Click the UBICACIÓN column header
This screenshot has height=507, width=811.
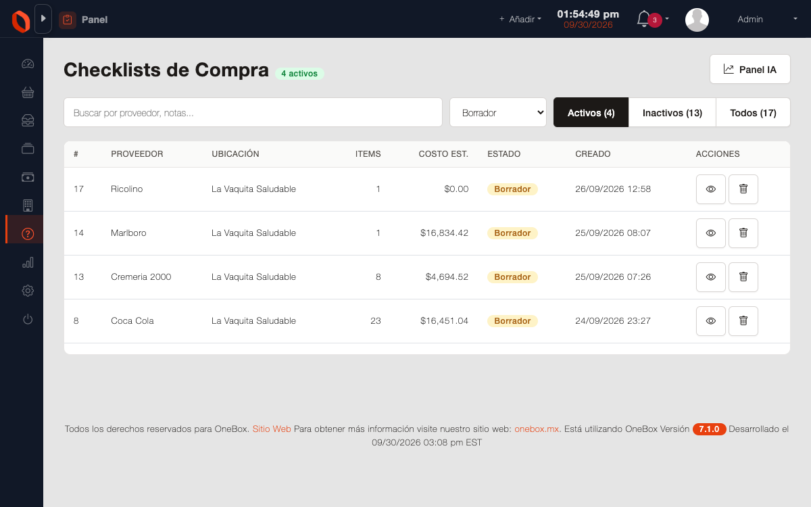click(235, 154)
